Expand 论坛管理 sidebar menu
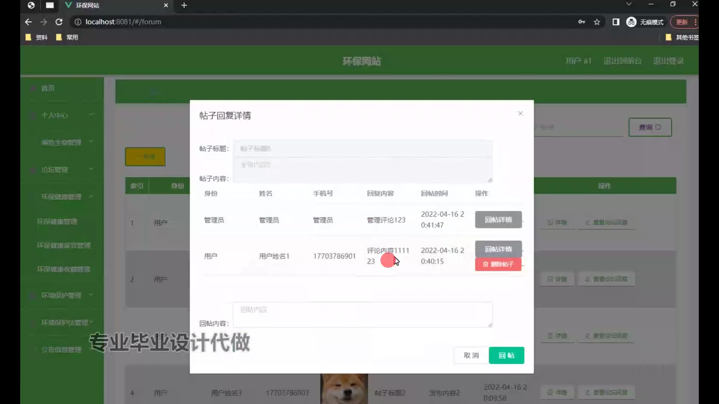This screenshot has width=719, height=404. coord(62,170)
